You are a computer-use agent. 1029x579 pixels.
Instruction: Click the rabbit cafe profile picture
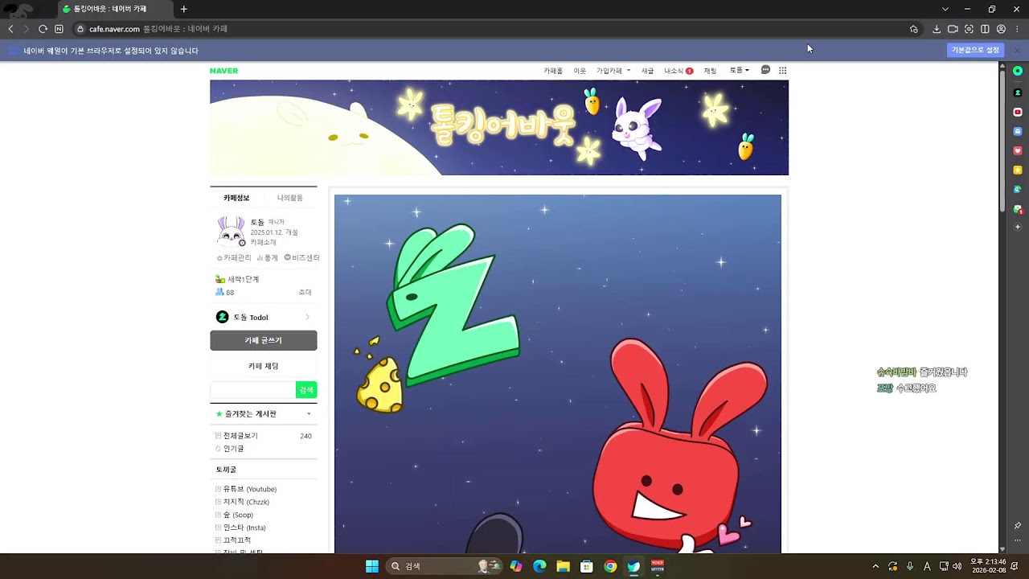coord(231,232)
